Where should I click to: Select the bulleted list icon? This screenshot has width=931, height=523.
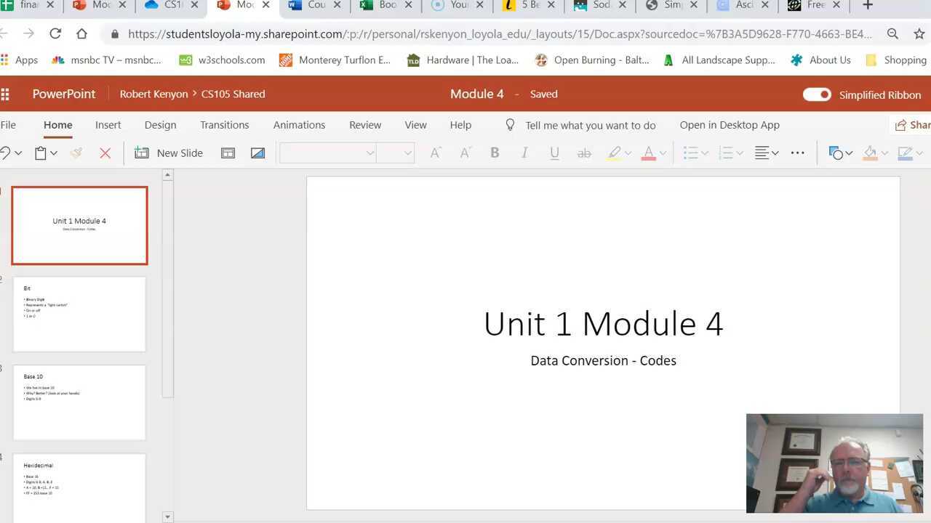coord(690,153)
